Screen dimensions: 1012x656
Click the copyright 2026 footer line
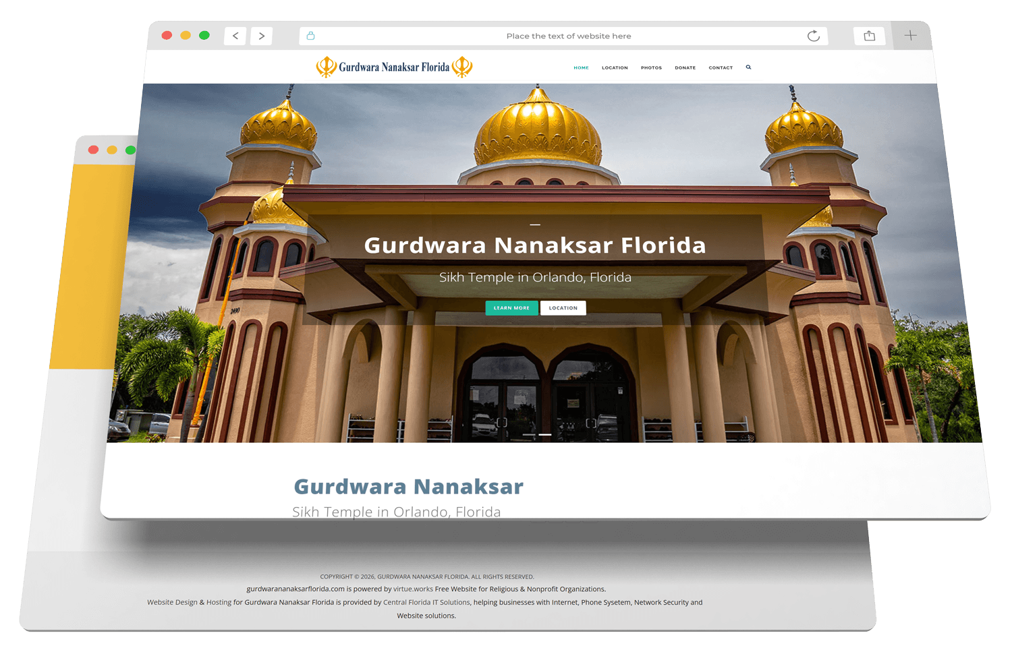pos(427,576)
